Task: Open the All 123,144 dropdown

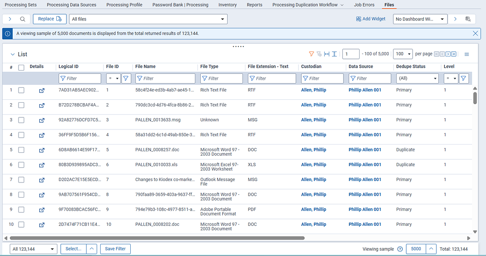Action: (x=34, y=249)
